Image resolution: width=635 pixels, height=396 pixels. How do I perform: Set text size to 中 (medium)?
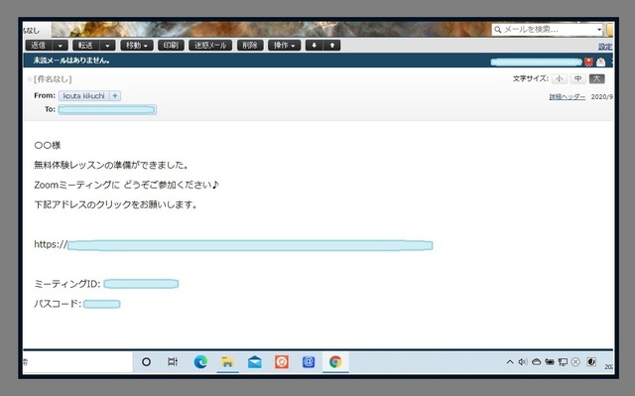coord(577,78)
